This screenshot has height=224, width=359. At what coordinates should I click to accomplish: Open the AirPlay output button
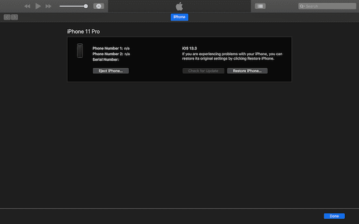[x=99, y=6]
